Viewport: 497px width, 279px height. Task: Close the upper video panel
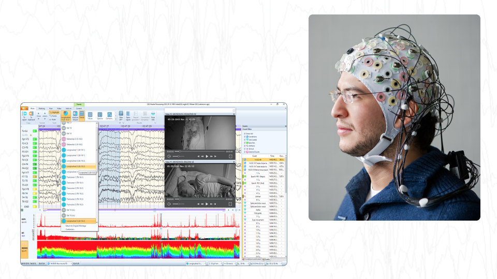coord(234,114)
